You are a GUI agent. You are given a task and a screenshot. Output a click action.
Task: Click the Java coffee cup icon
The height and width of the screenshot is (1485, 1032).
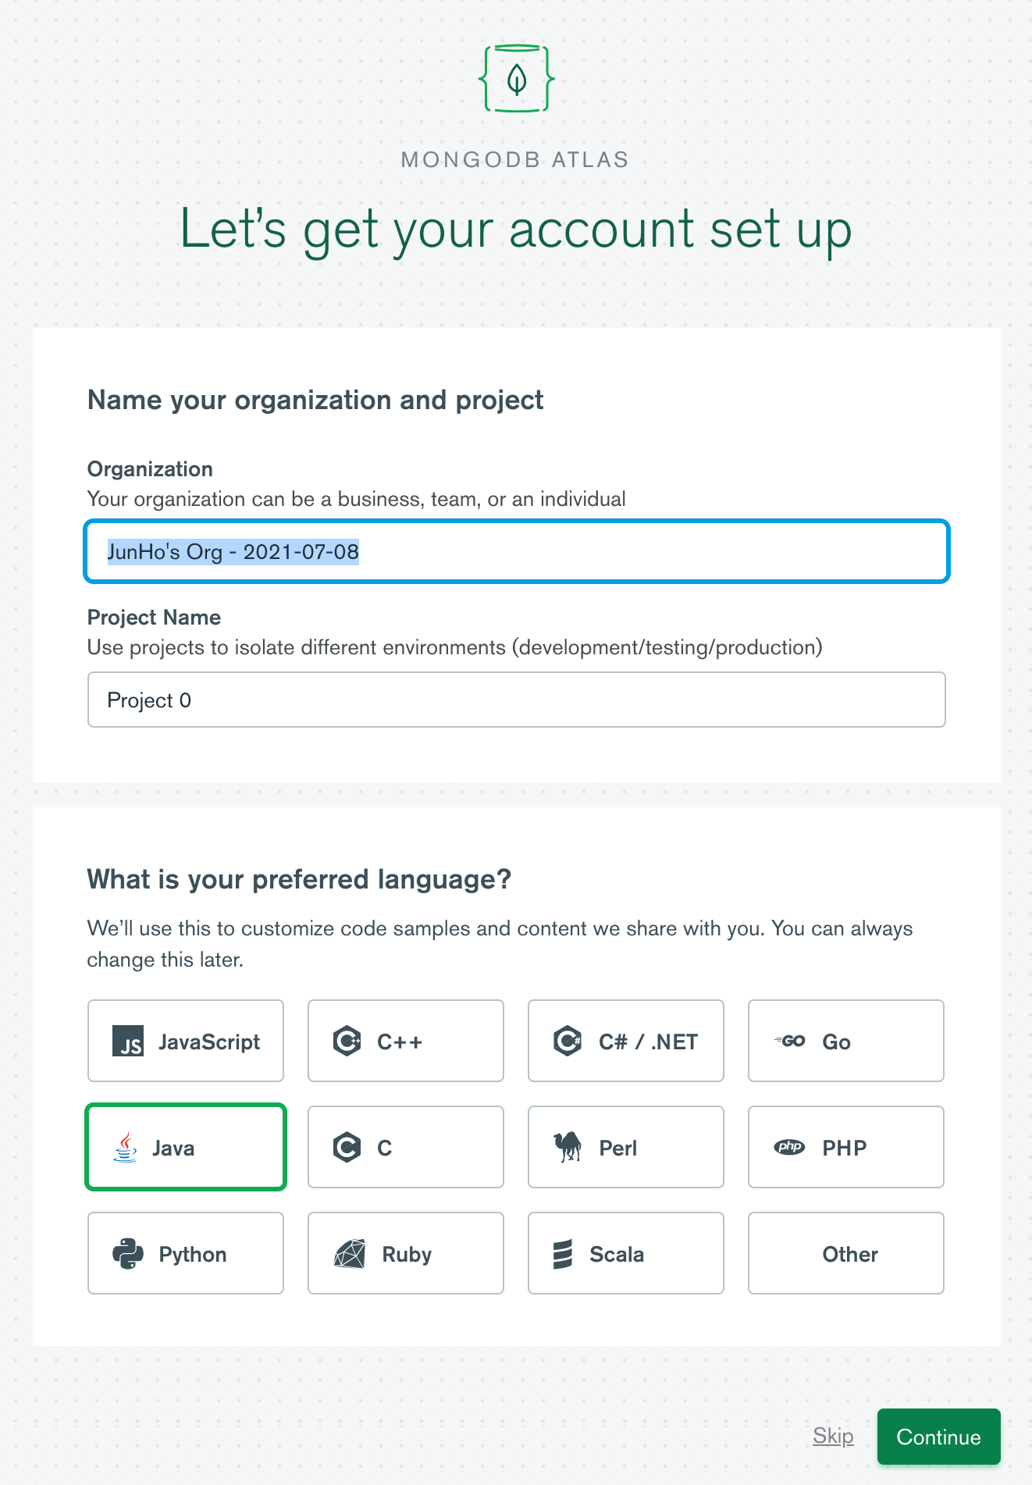click(125, 1148)
